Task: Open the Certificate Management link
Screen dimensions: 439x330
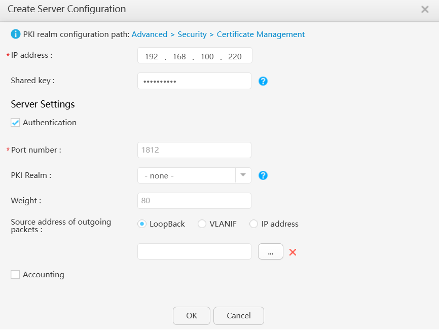Action: 261,34
